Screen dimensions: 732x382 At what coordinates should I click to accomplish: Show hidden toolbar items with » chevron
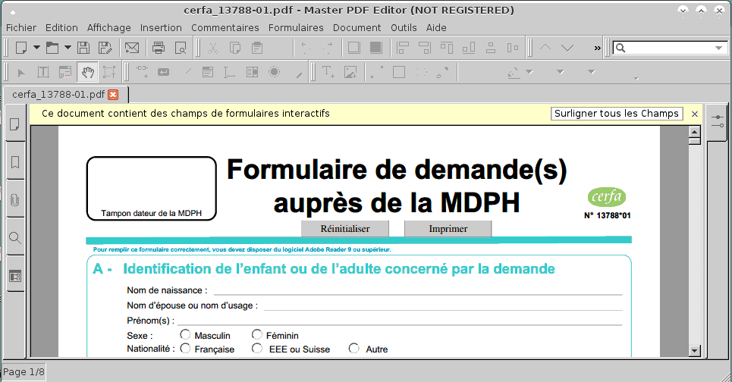[x=597, y=48]
